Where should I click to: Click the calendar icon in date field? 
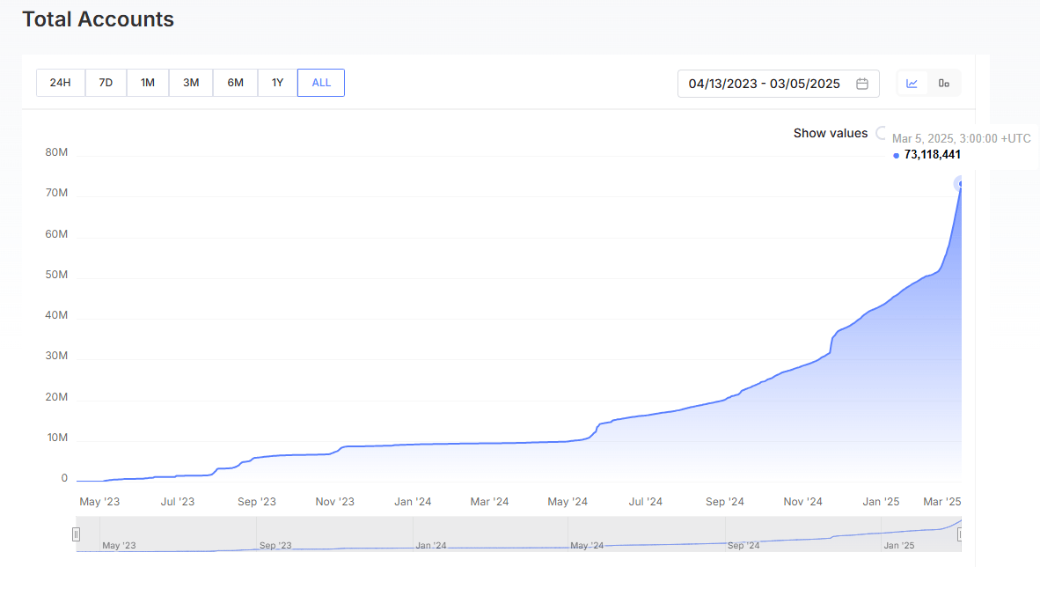(862, 84)
